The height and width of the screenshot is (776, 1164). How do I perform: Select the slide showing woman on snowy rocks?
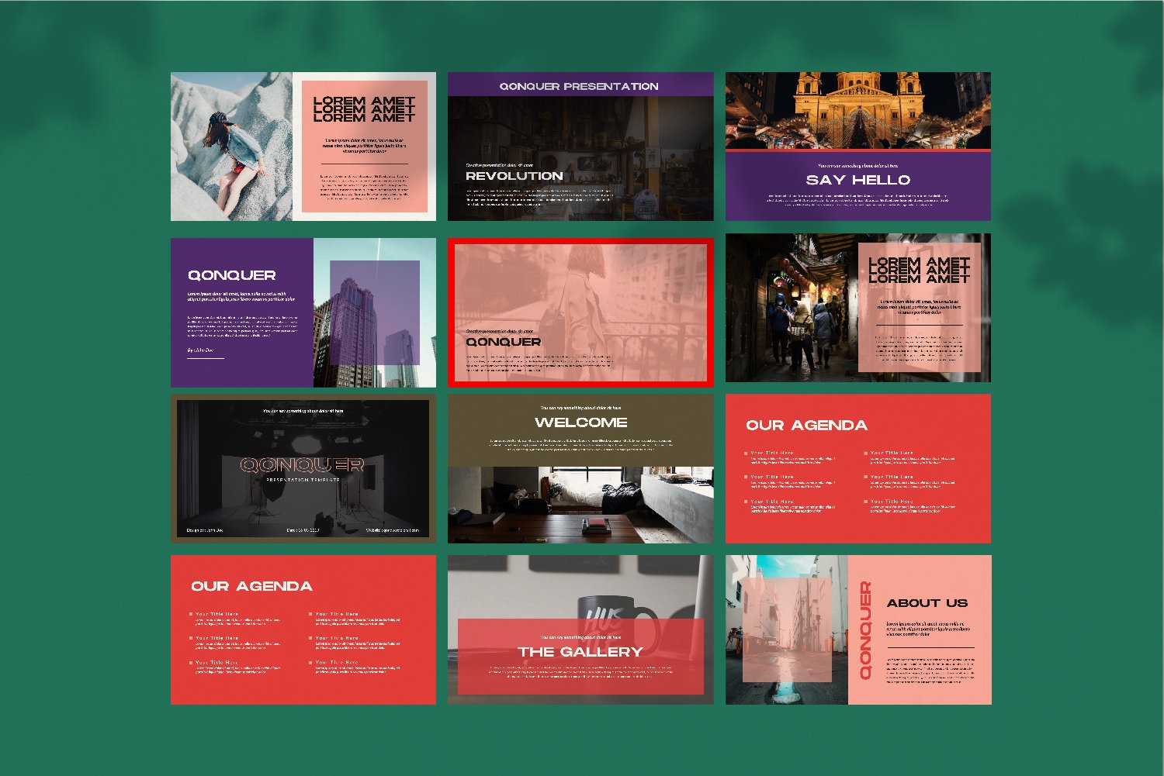tap(303, 147)
